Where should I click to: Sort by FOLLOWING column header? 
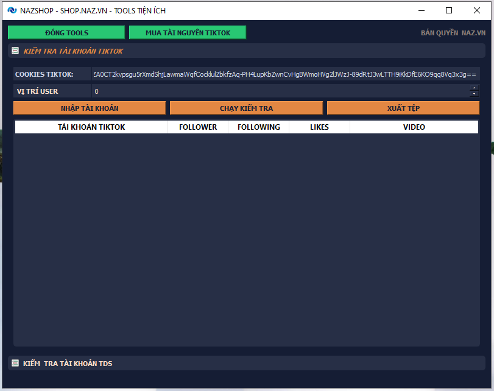tap(259, 127)
